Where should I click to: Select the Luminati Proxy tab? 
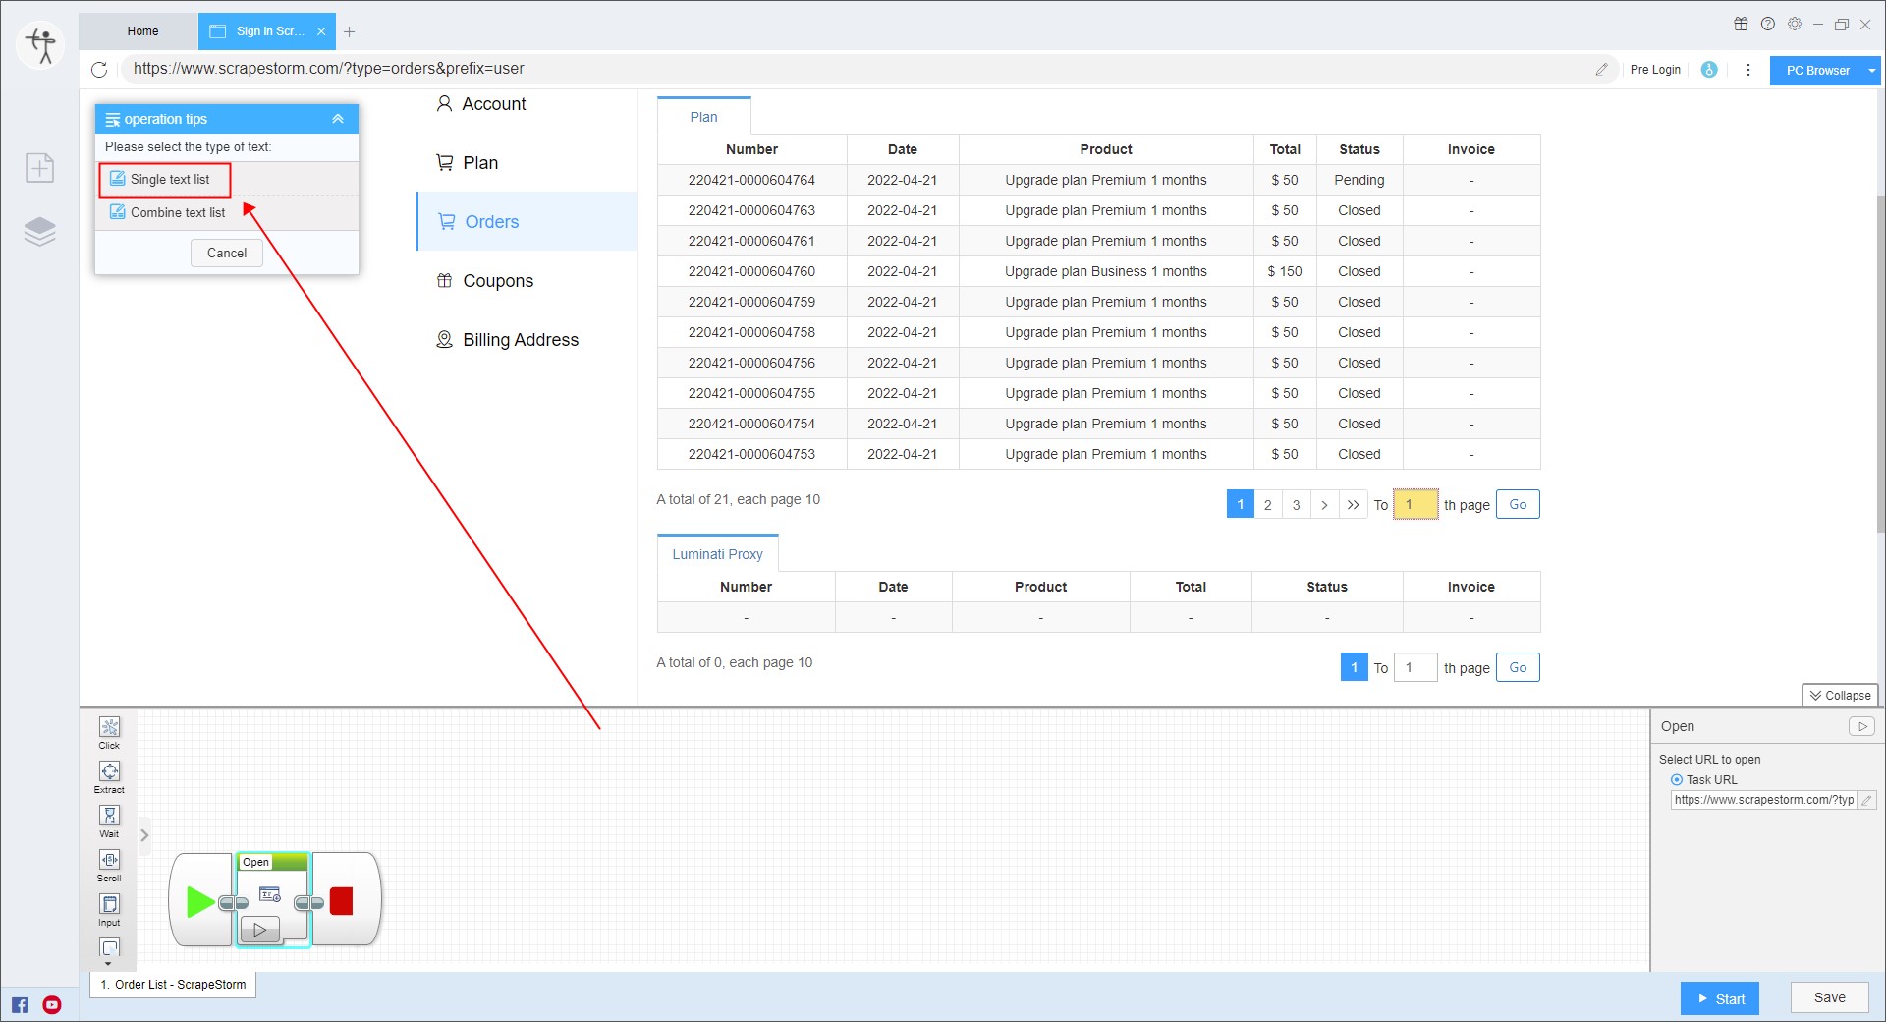pos(717,554)
